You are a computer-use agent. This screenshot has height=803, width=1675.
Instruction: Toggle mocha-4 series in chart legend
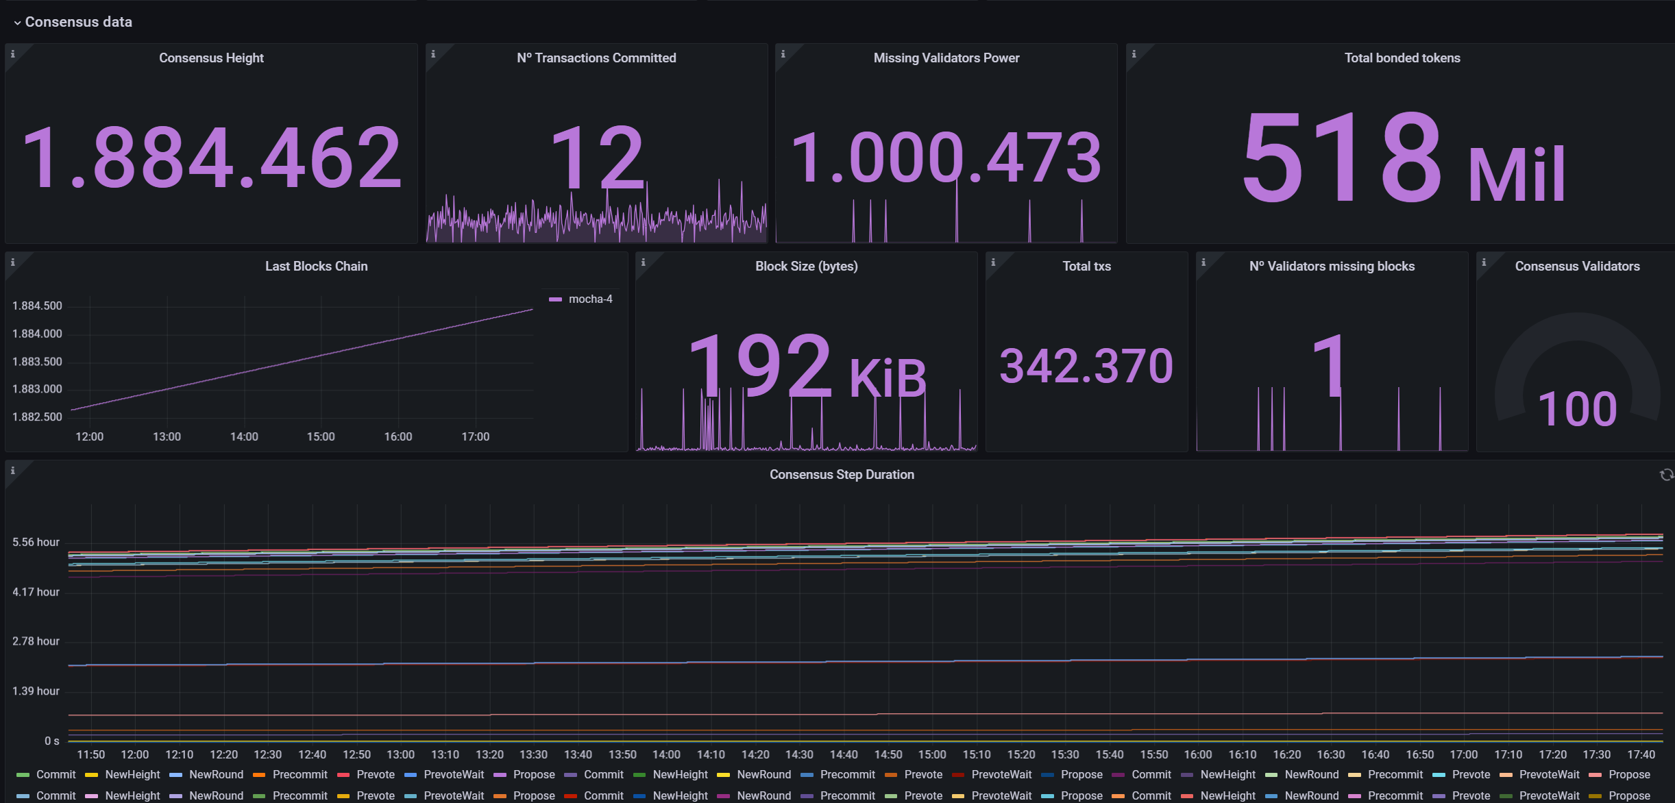pos(590,299)
